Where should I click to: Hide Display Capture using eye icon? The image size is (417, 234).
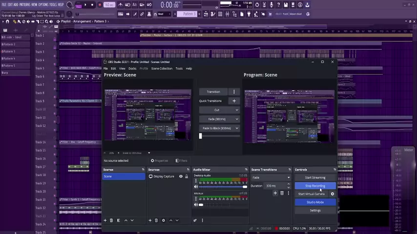181,176
